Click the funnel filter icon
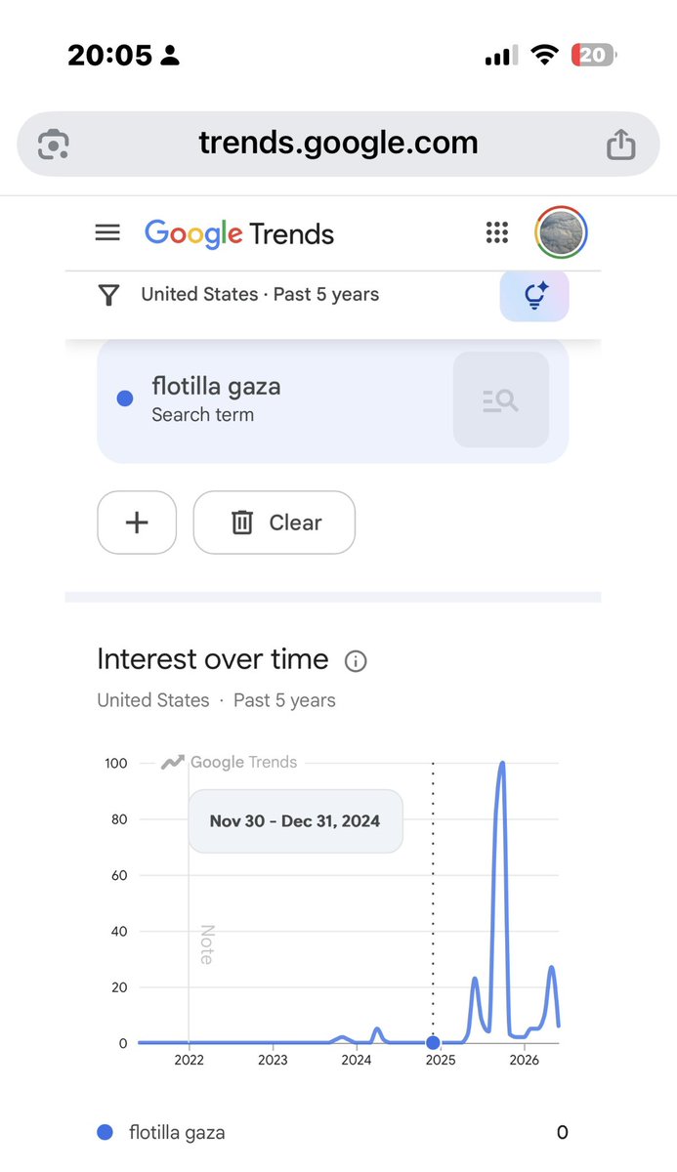This screenshot has height=1172, width=677. [x=109, y=295]
